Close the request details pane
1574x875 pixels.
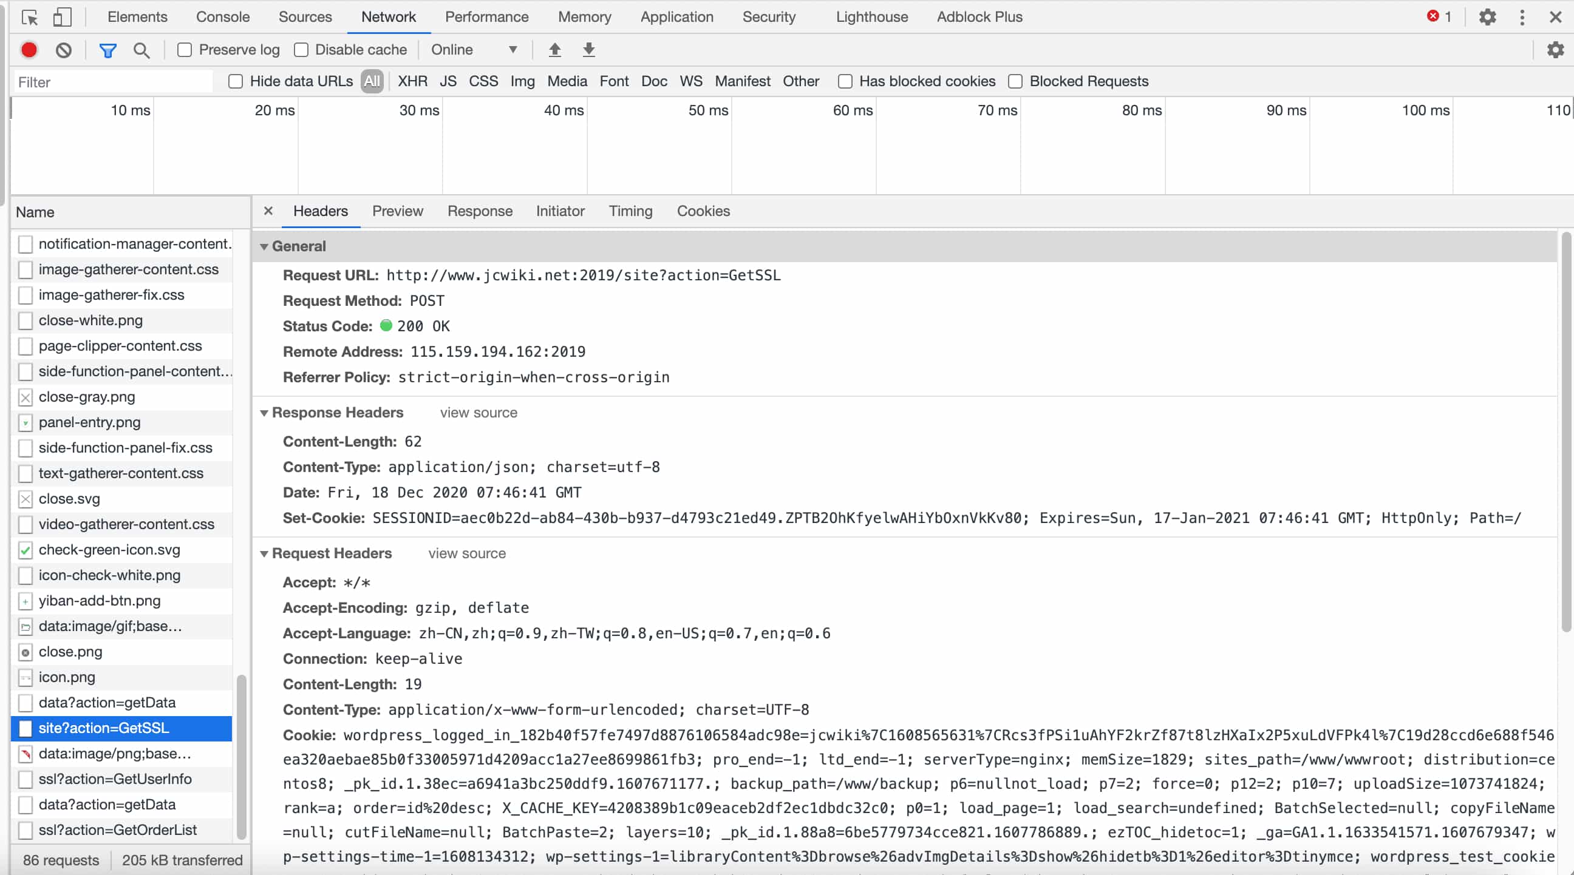coord(268,211)
